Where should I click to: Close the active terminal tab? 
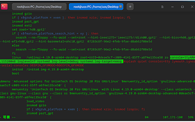tap(120, 6)
